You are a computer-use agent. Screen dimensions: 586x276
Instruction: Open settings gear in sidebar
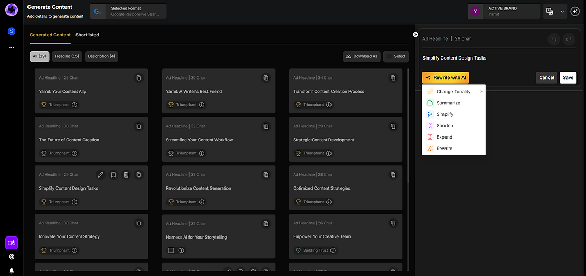[12, 257]
